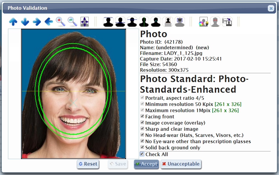279x175 pixels.
Task: Click the auto face-detect bracket icon
Action: click(180, 22)
